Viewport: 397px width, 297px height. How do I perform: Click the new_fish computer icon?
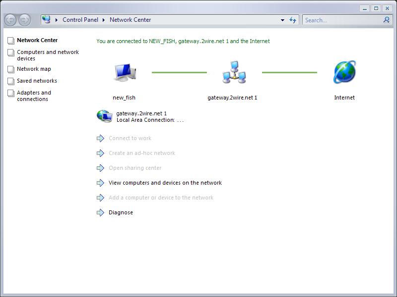(125, 72)
